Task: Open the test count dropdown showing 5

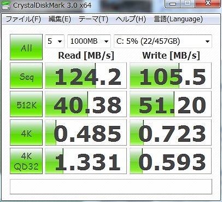Action: click(55, 41)
